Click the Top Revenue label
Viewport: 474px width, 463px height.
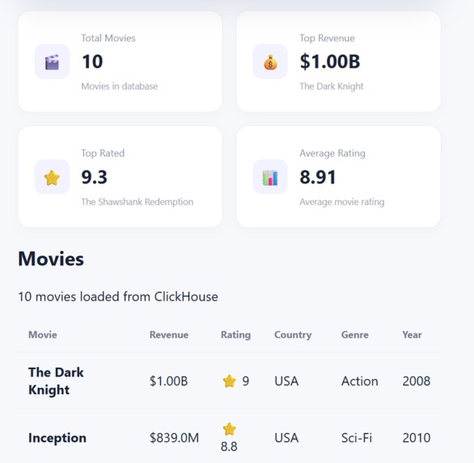point(327,38)
